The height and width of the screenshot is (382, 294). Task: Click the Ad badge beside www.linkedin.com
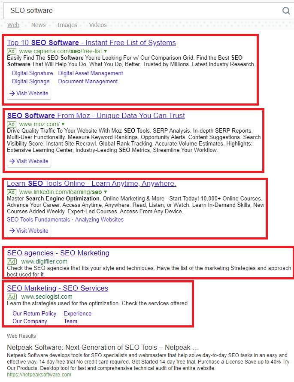pyautogui.click(x=12, y=192)
